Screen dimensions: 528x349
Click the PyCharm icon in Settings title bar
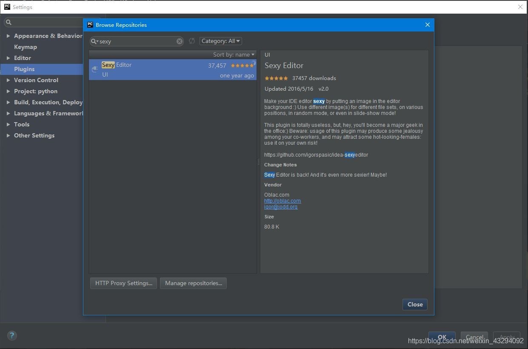(7, 7)
